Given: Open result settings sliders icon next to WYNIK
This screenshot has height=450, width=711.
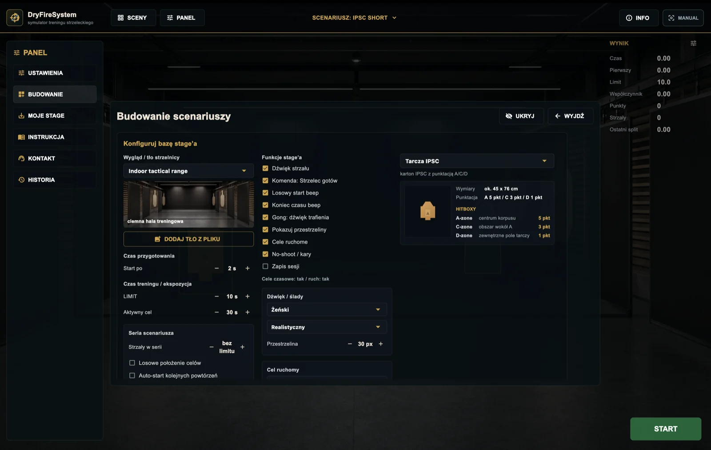Looking at the screenshot, I should pos(693,43).
